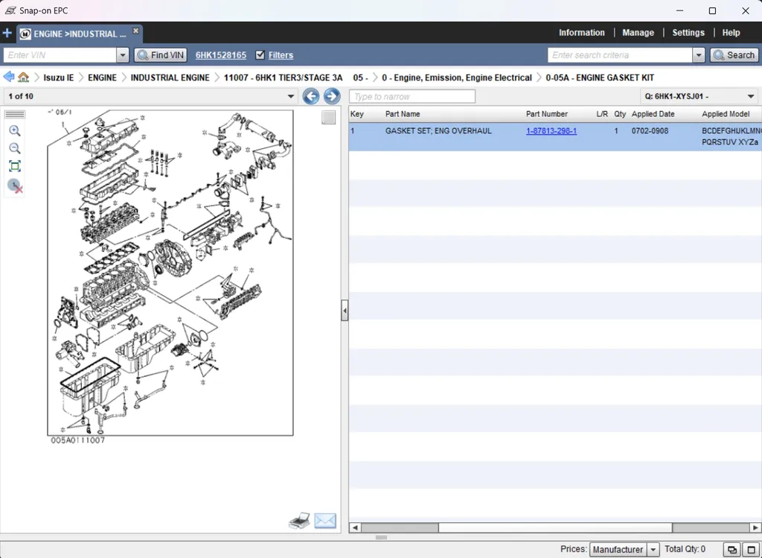
Task: Toggle the Filters checkbox
Action: pyautogui.click(x=260, y=55)
